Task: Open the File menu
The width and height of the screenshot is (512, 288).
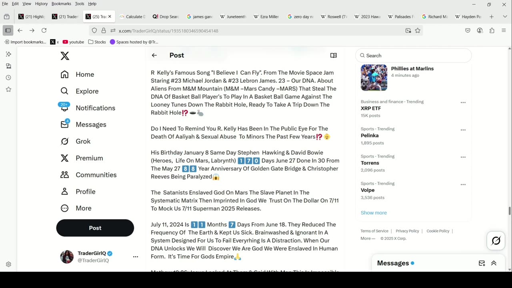Action: [x=5, y=4]
